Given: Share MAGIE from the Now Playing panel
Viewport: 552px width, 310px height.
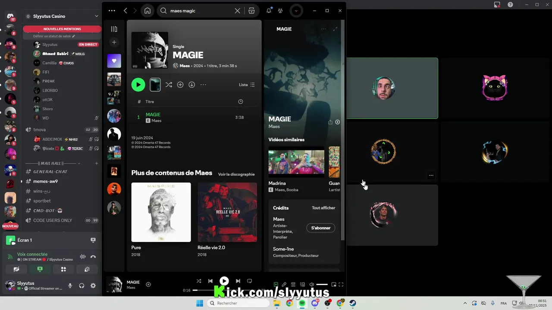Looking at the screenshot, I should coord(330,122).
